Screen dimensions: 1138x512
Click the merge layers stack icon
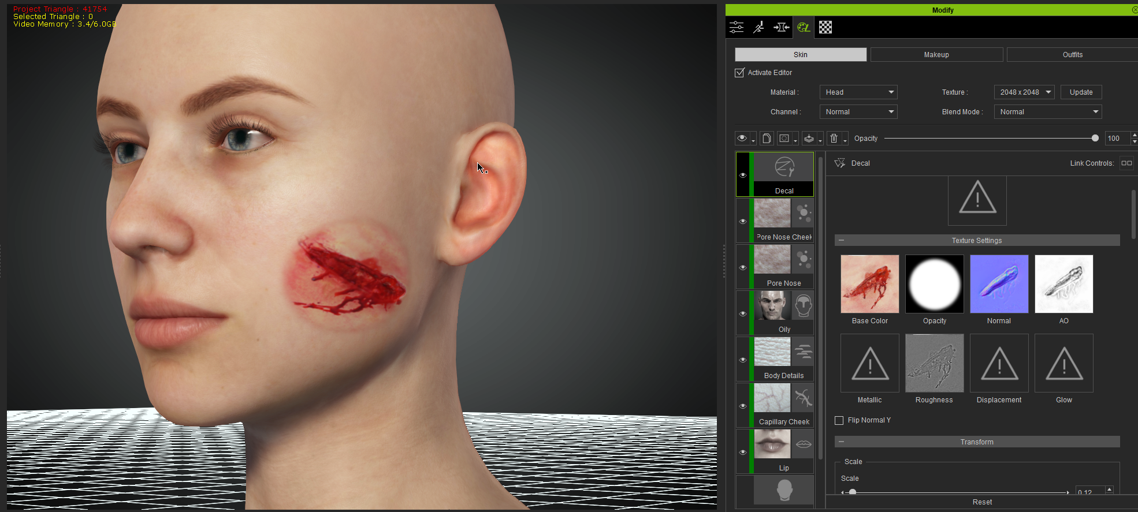point(809,139)
